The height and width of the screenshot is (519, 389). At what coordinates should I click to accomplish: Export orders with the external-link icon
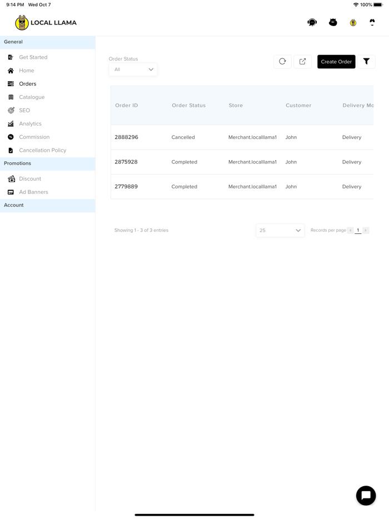coord(303,61)
